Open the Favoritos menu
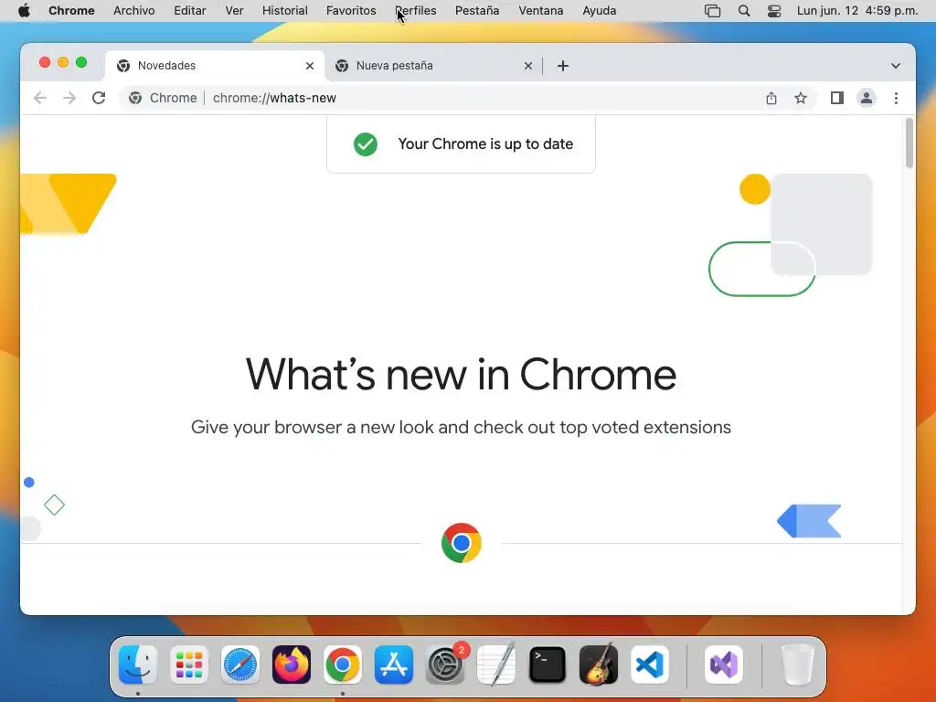936x702 pixels. (351, 11)
